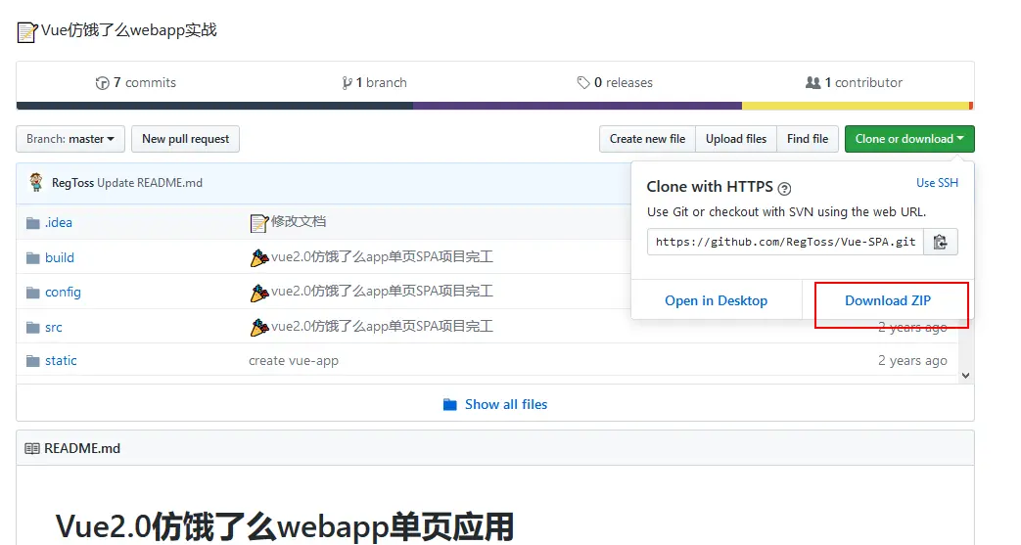The width and height of the screenshot is (1021, 545).
Task: Click the clone URL input field
Action: (785, 242)
